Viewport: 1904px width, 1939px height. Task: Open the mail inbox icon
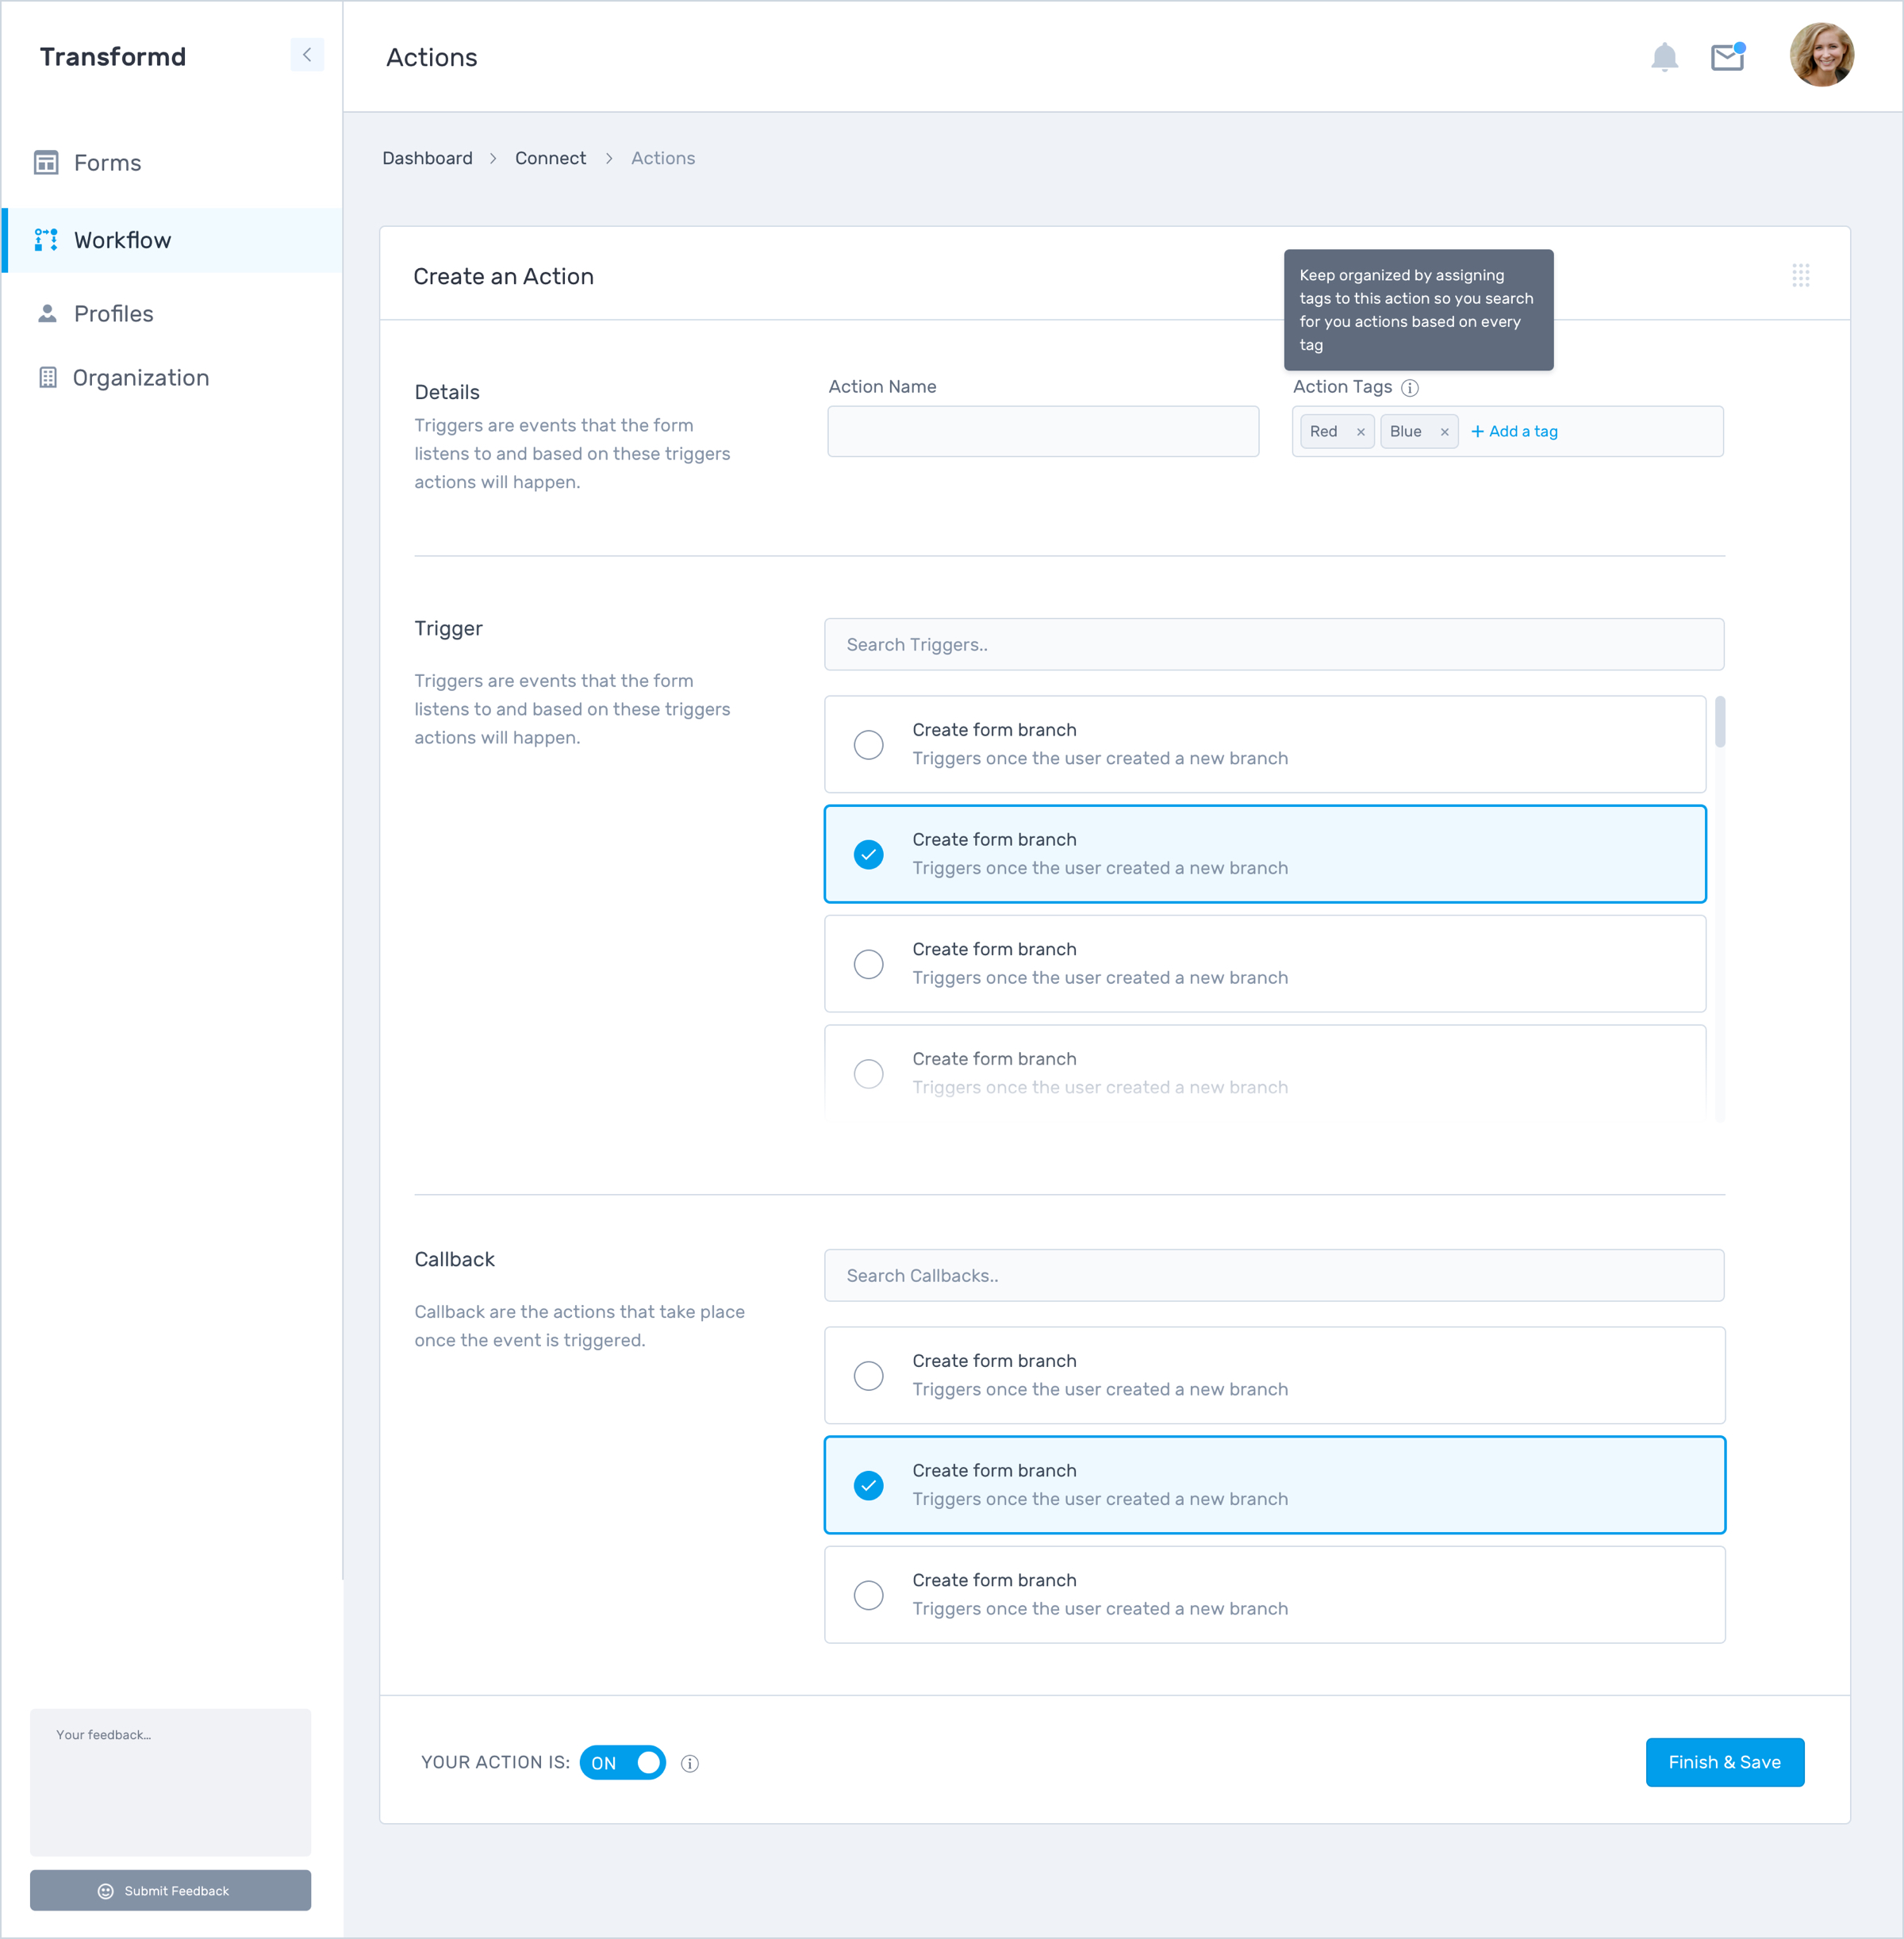coord(1726,57)
